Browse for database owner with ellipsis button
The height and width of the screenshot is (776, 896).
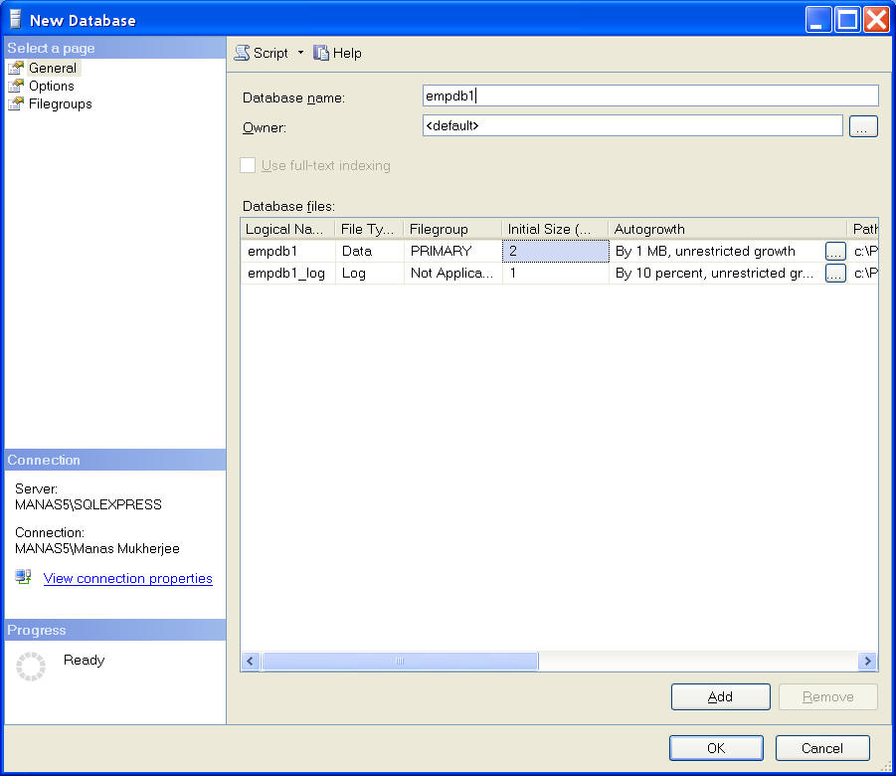(862, 126)
